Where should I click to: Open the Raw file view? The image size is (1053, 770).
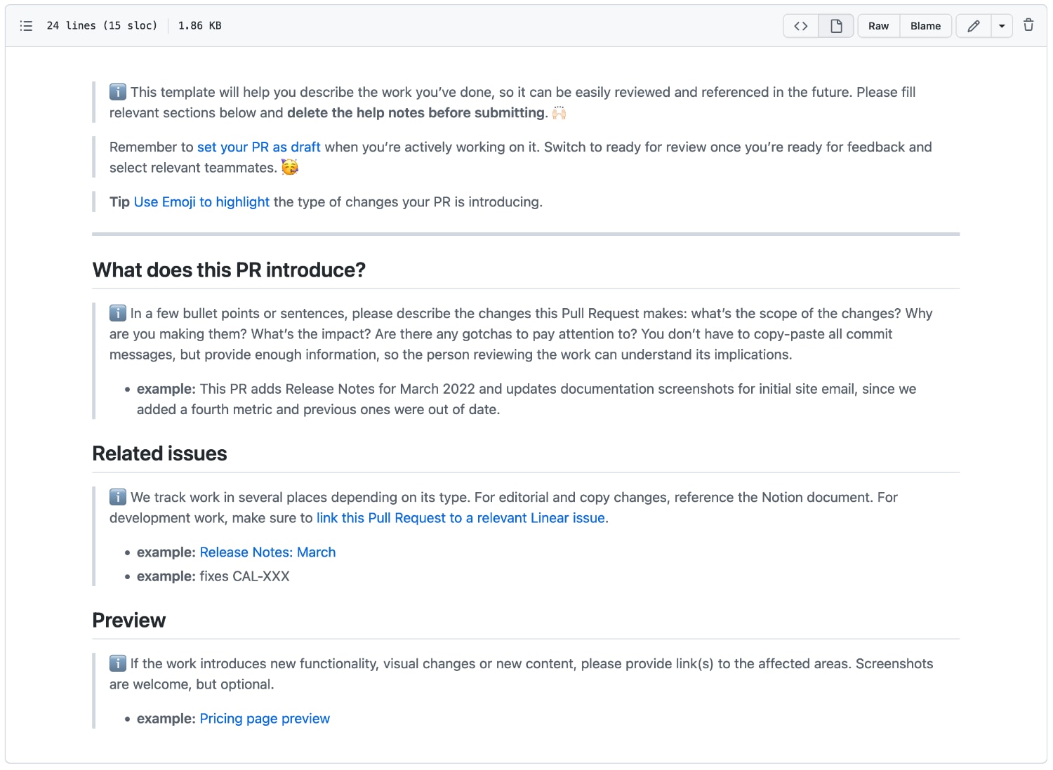click(x=878, y=25)
